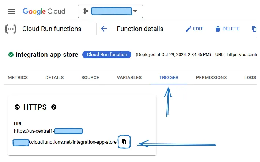
Task: Click the deployed timestamp text
Action: click(x=173, y=55)
